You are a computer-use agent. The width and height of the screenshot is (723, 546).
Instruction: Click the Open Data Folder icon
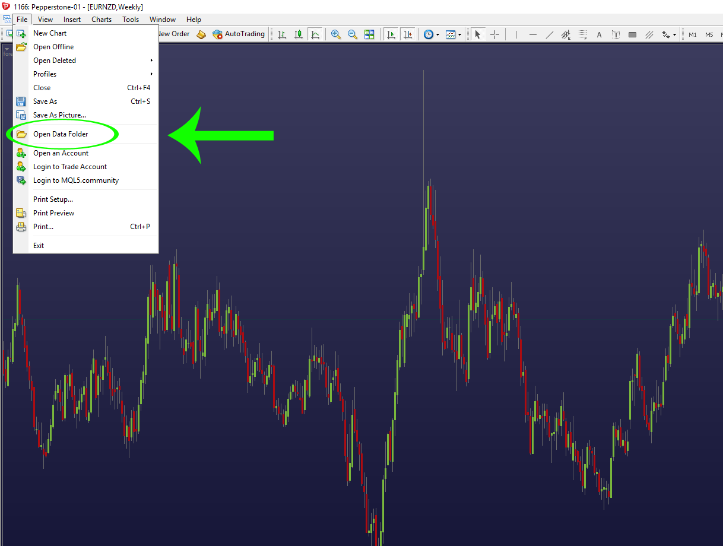(x=21, y=134)
